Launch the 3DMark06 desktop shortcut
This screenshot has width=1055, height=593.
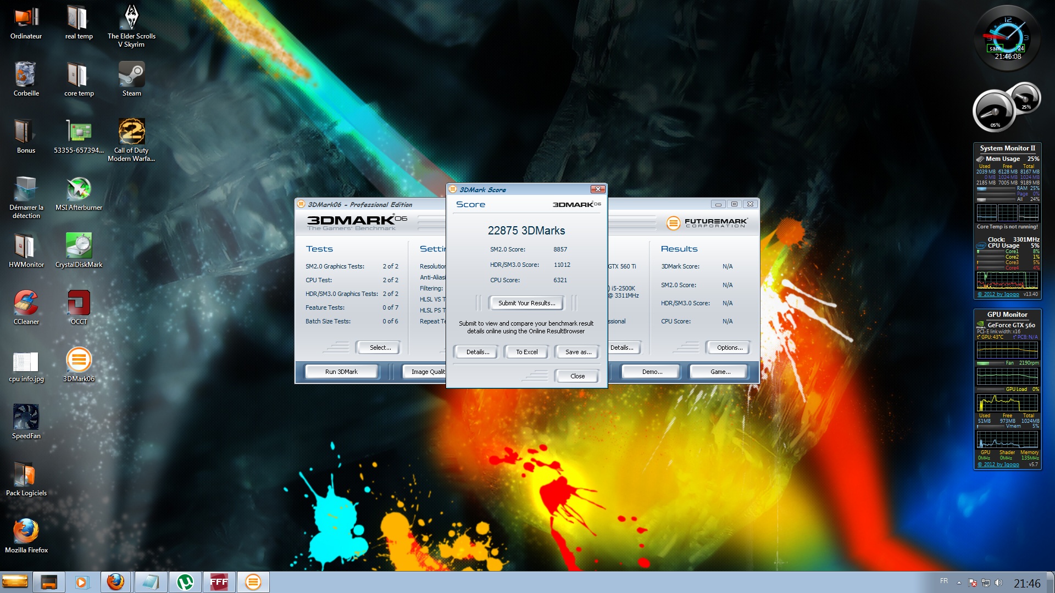[79, 361]
